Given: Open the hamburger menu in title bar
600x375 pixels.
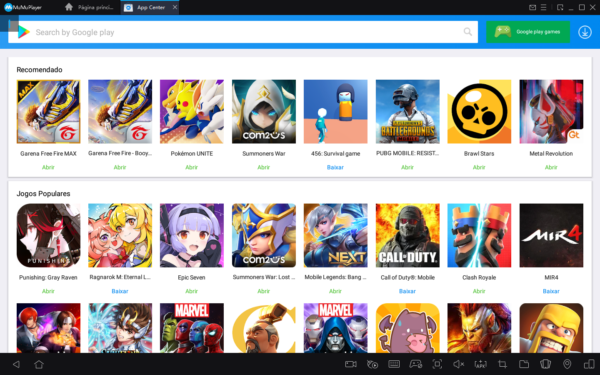Looking at the screenshot, I should pos(544,8).
